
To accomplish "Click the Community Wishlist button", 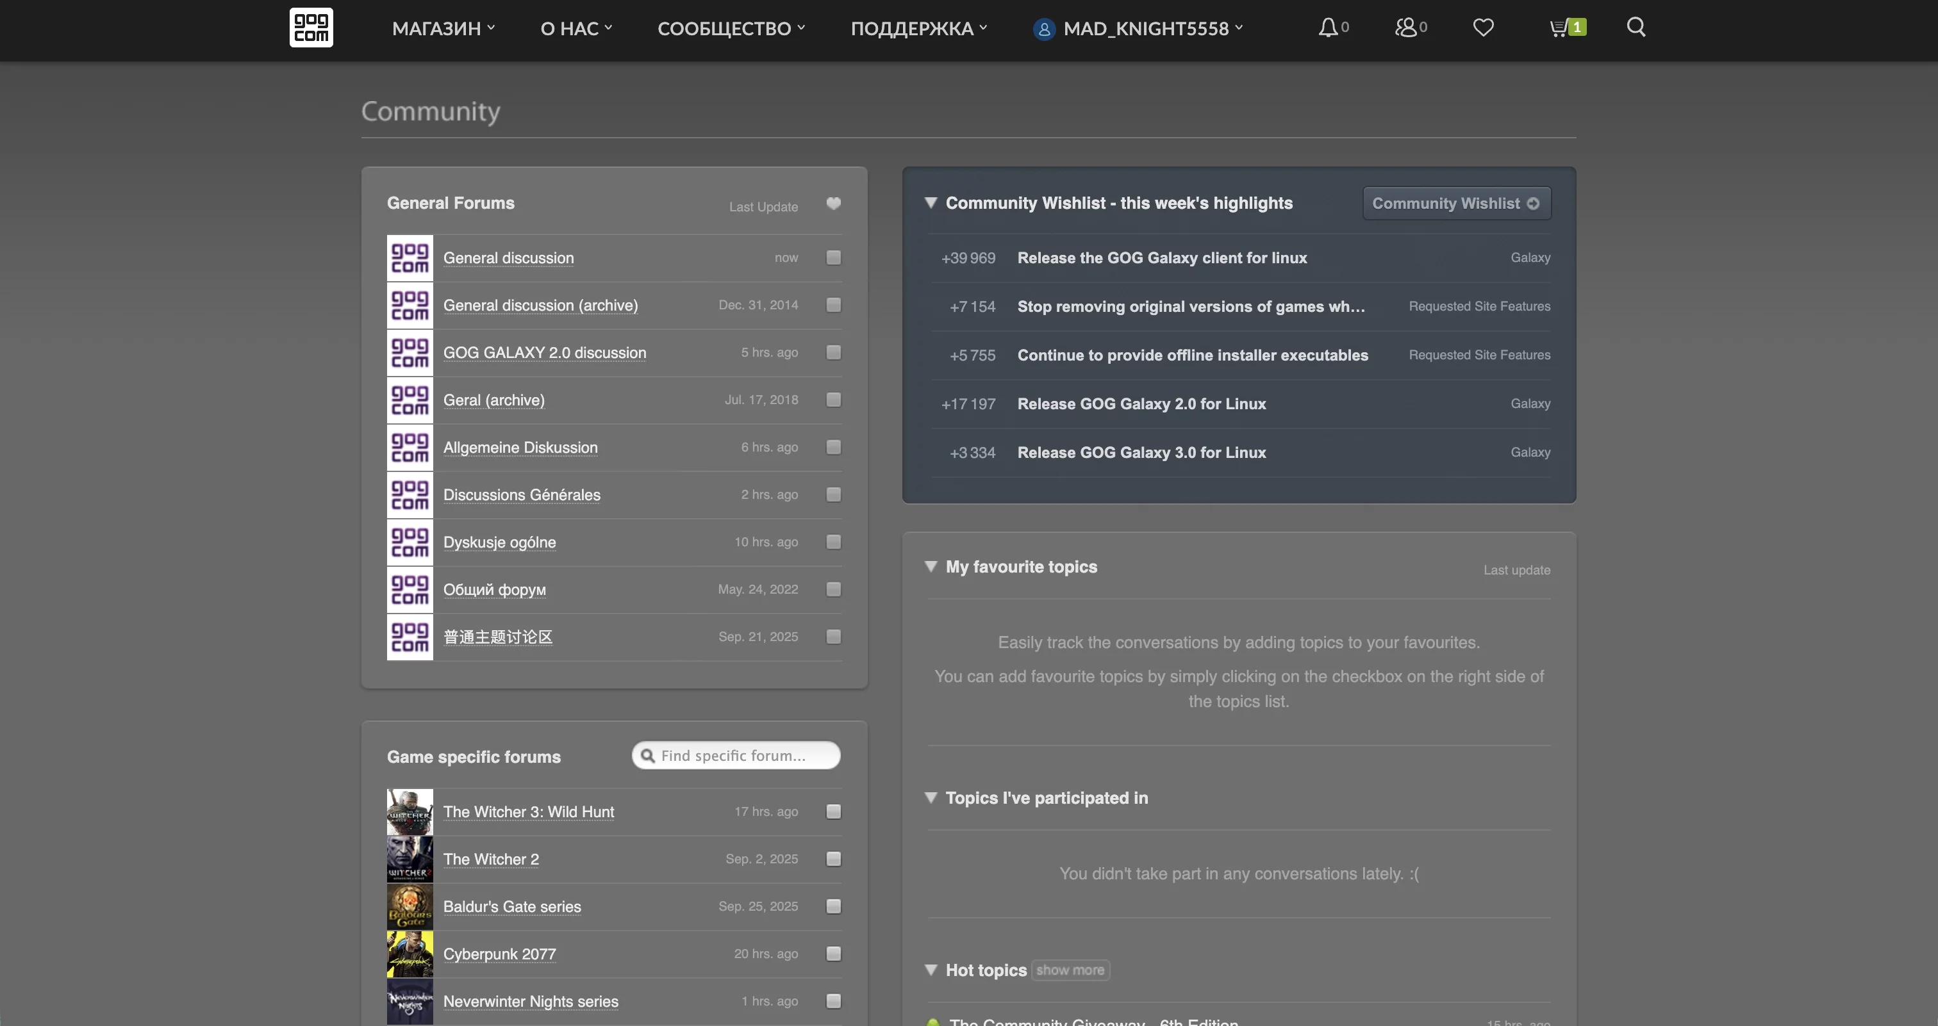I will click(x=1456, y=204).
